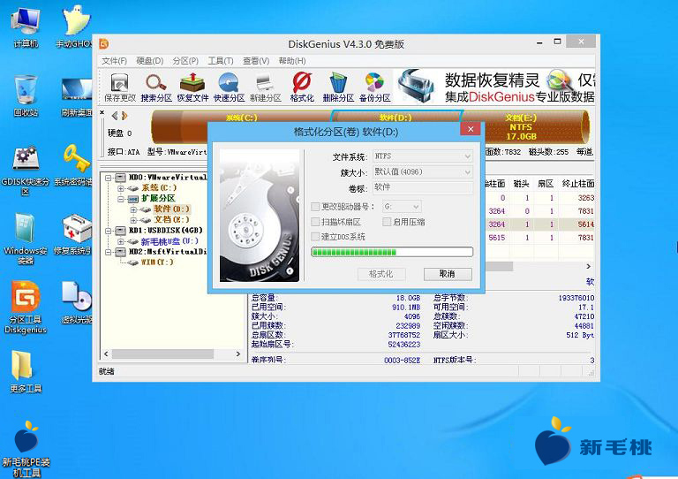Click the refresh desktop (刷新桌面) icon

coord(77,95)
